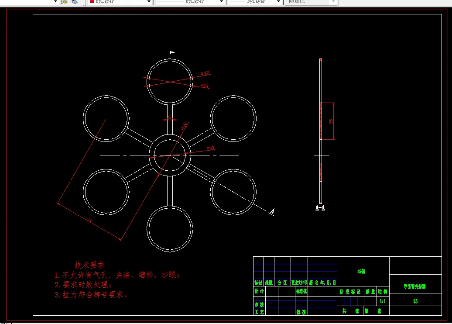The height and width of the screenshot is (324, 452).
Task: Select the drawing number 05
Action: tap(415, 301)
